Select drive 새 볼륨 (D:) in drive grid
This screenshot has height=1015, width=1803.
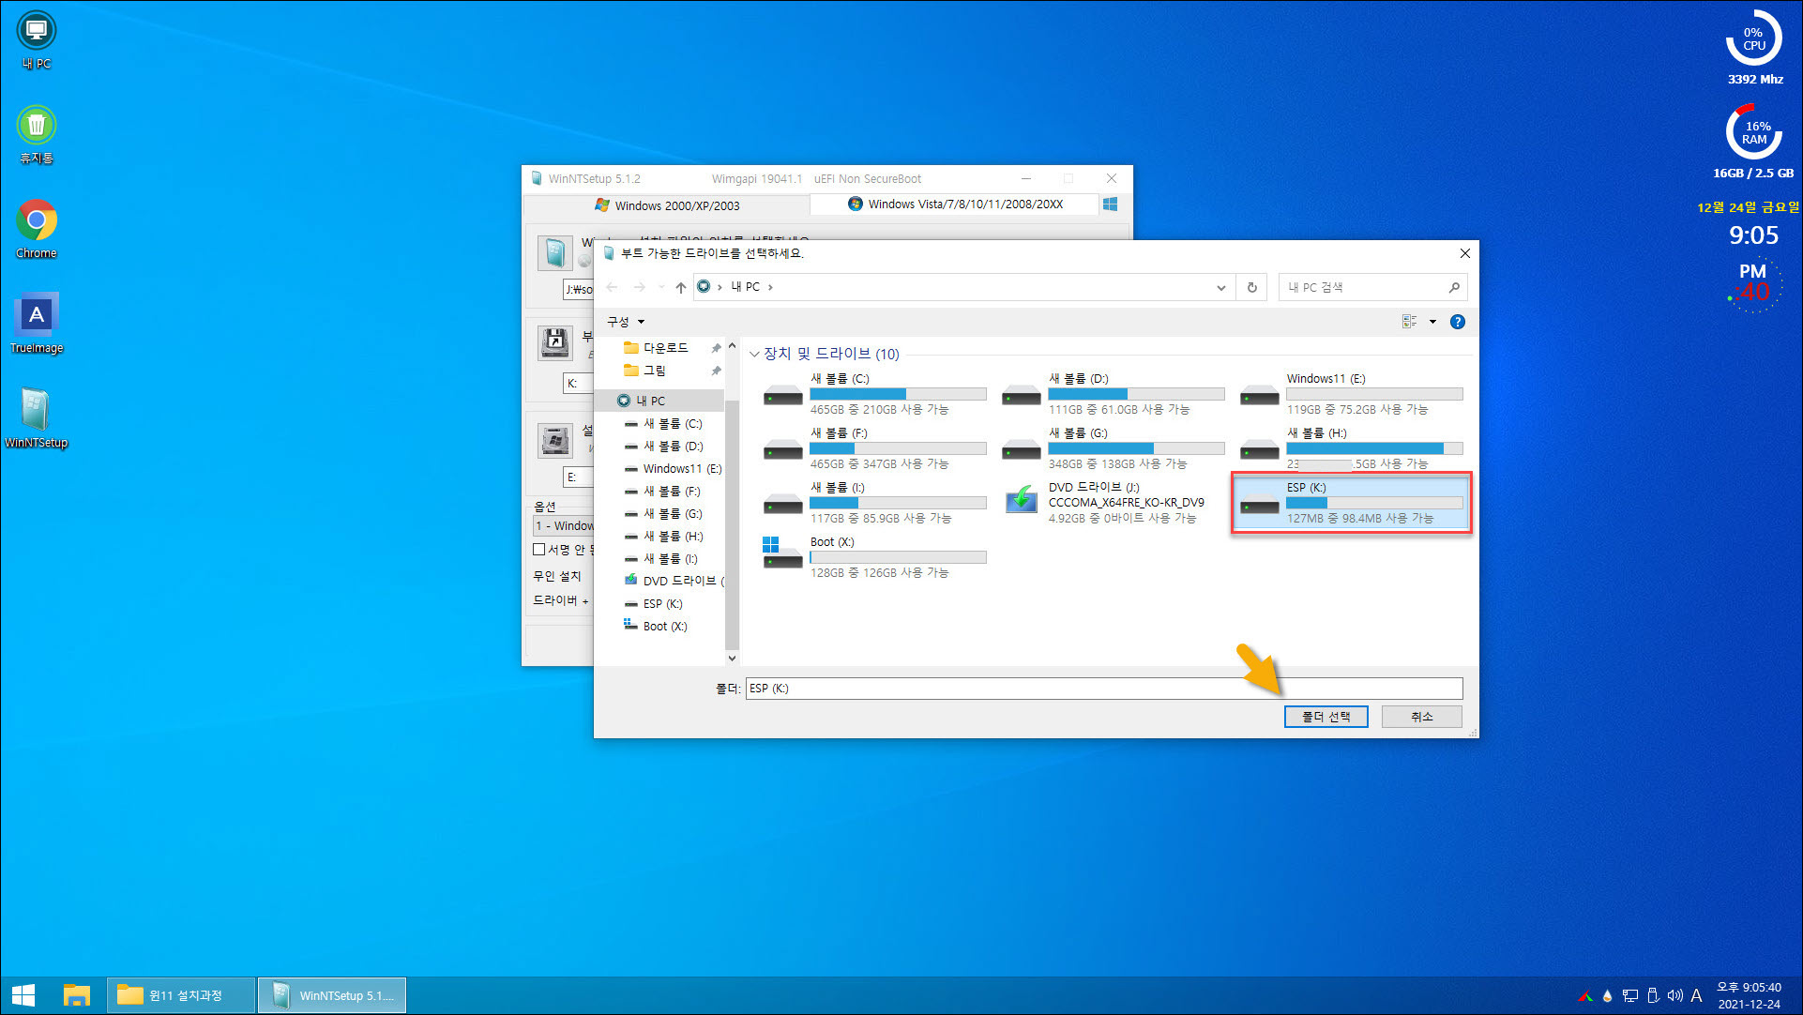pos(1113,394)
